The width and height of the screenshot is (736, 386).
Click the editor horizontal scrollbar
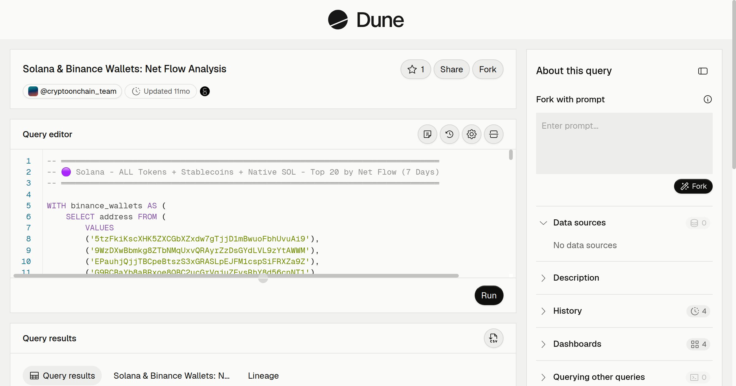pos(236,276)
